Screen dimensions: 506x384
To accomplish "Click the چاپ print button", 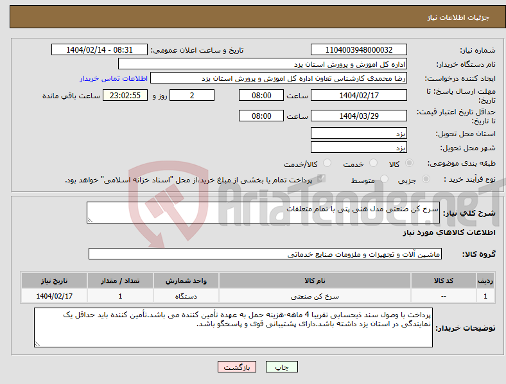I will [282, 367].
